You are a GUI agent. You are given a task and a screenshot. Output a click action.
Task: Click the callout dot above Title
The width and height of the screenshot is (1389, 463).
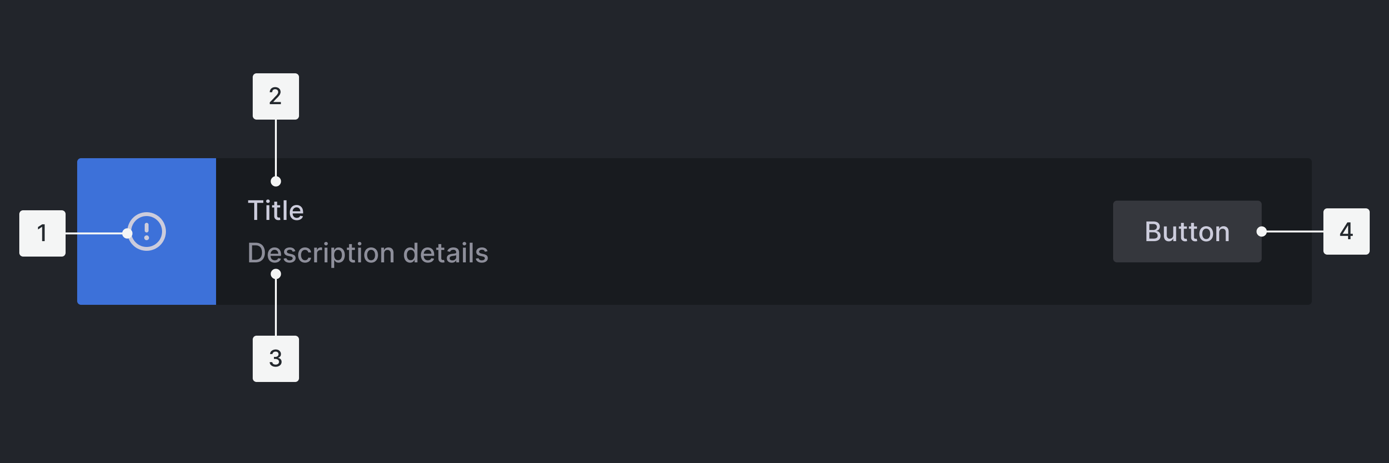(x=275, y=182)
